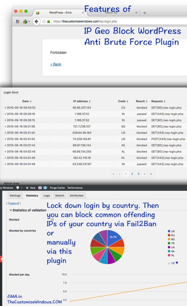Screen dimensions: 187x306
Task: Click the Yoast SEO icon in admin bar
Action: (x=40, y=188)
